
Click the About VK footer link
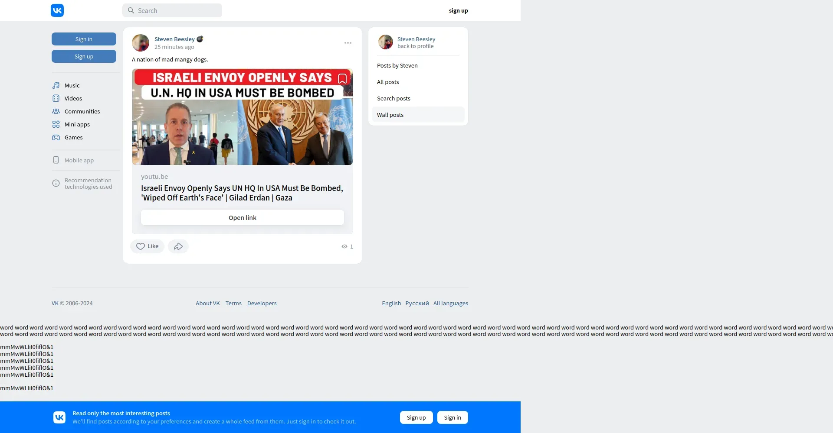click(x=208, y=303)
